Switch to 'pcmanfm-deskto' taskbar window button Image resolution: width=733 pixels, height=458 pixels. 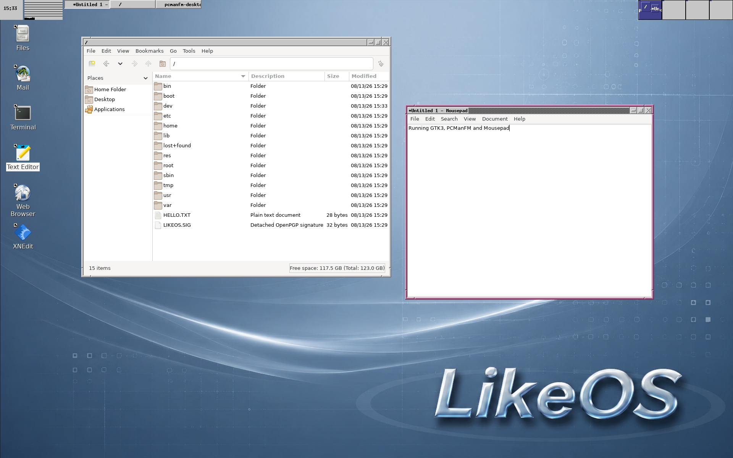coord(178,5)
